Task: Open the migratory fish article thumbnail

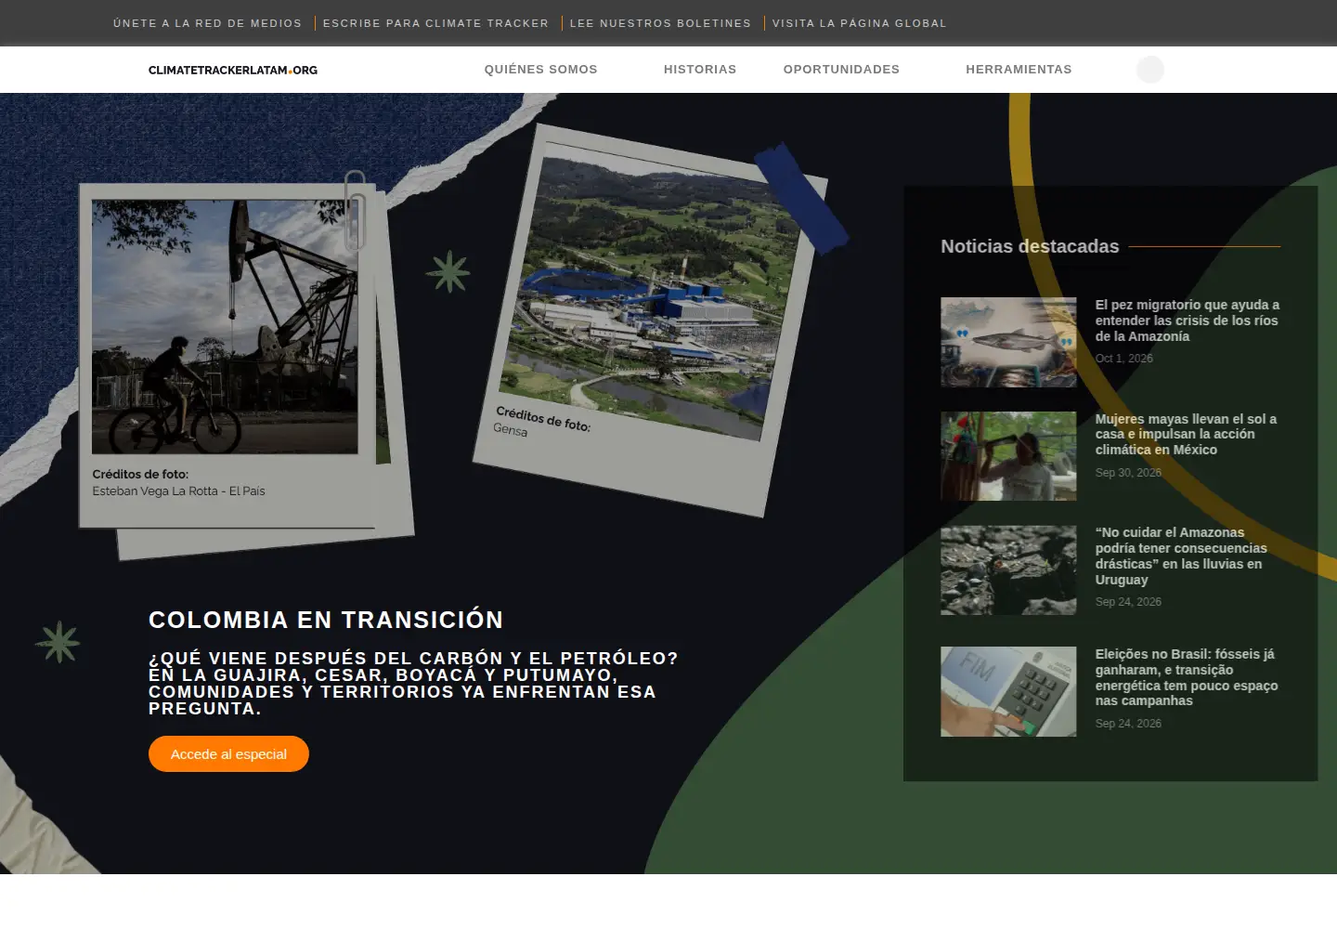Action: pyautogui.click(x=1008, y=342)
